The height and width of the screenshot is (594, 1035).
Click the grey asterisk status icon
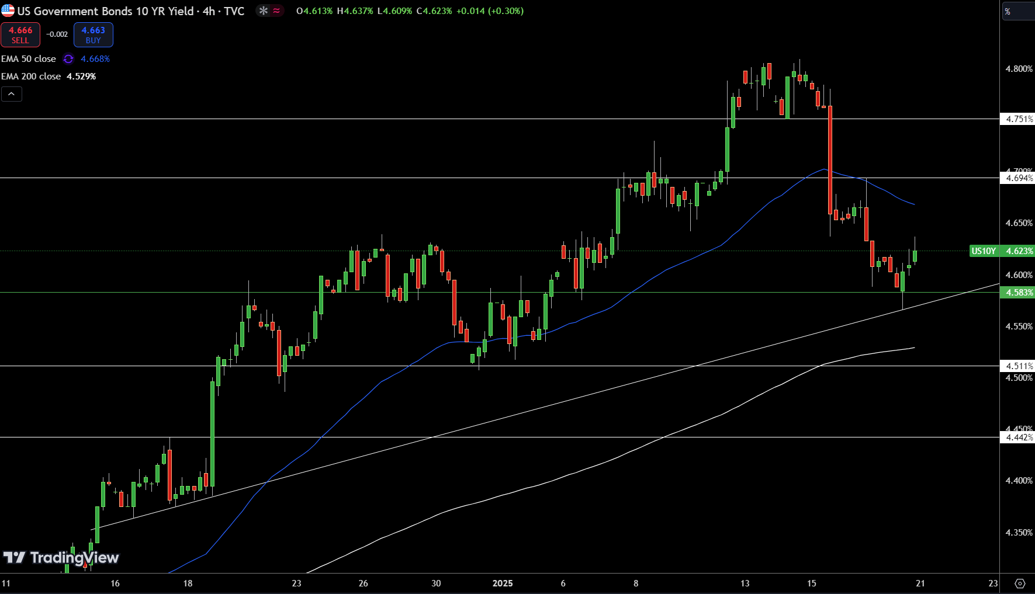[264, 11]
